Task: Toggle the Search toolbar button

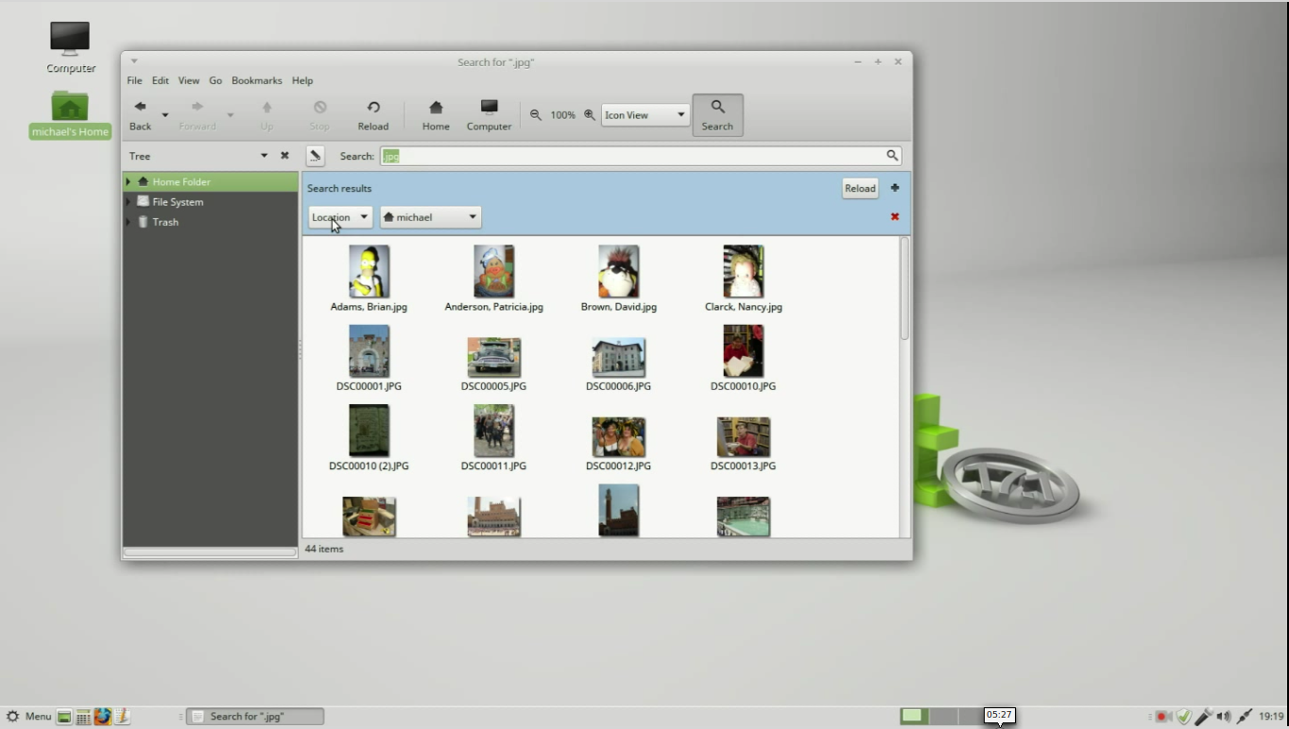Action: pos(717,115)
